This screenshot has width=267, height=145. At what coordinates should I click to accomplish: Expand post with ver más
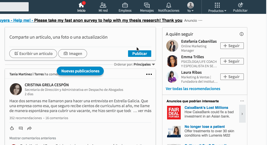coord(145,111)
